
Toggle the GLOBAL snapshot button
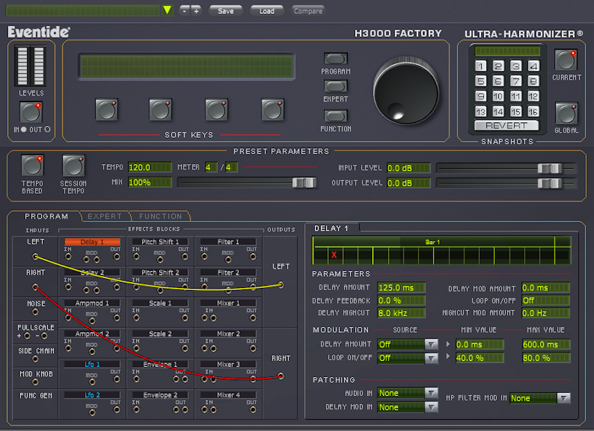click(566, 113)
